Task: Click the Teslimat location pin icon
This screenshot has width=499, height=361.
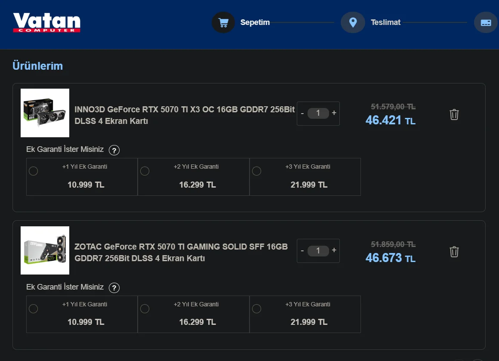Action: coord(353,22)
